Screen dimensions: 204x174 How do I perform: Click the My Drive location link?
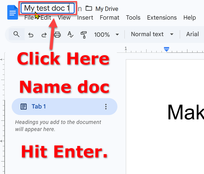pos(107,9)
